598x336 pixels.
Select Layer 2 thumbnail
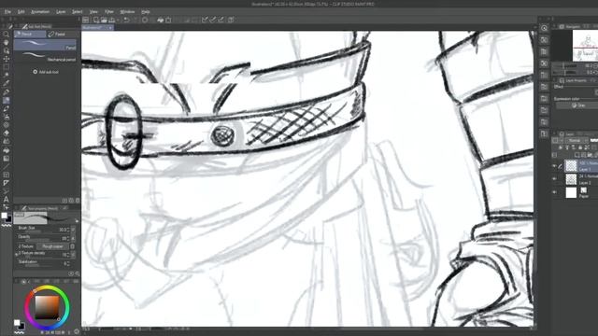point(571,179)
